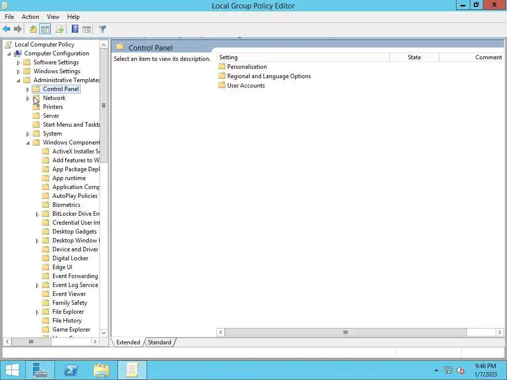Sort by the Setting column header
The image size is (507, 380).
click(303, 57)
